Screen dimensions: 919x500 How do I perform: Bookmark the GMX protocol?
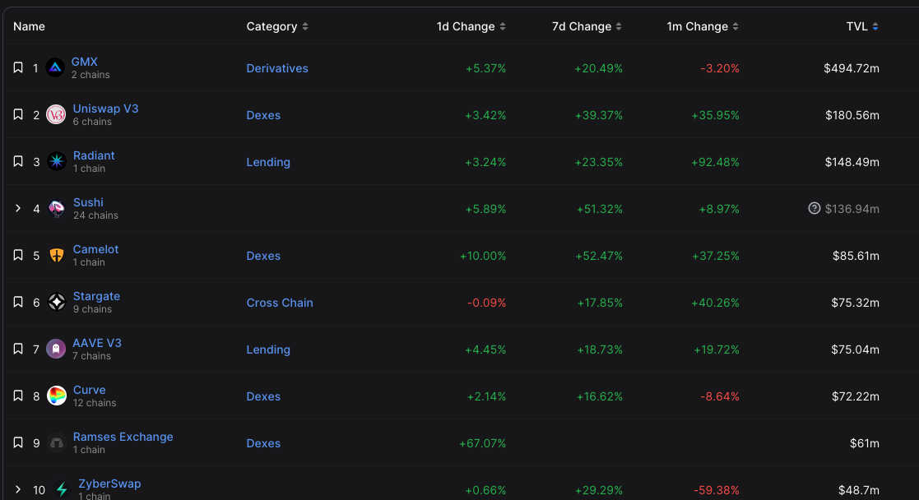click(18, 67)
